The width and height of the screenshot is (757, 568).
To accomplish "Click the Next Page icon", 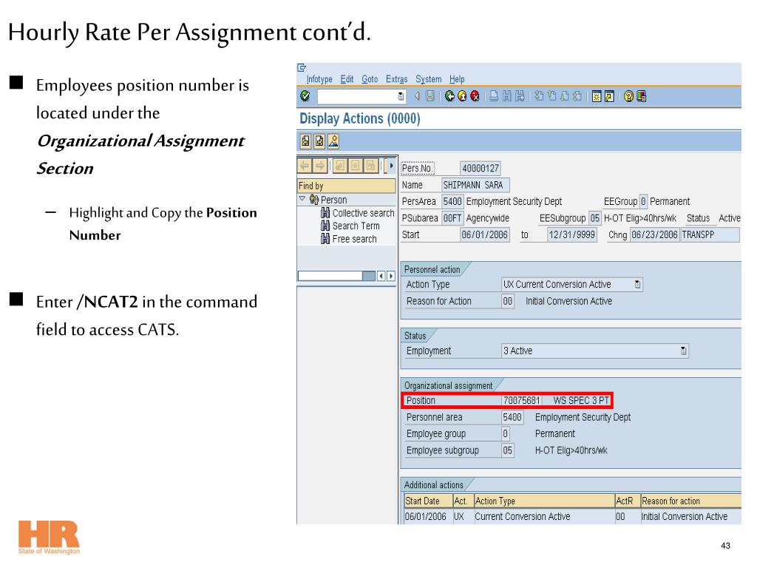I will [x=564, y=96].
